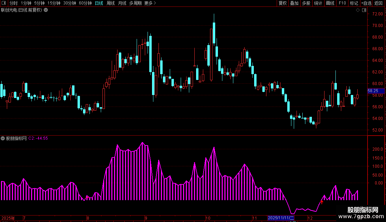Screen dimensions: 386x222
Task: Open the 多股 multi-stock view
Action: point(306,3)
